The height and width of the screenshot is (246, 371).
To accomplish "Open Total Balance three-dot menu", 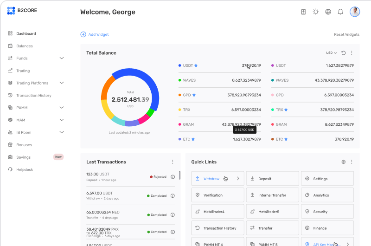I will coord(352,53).
